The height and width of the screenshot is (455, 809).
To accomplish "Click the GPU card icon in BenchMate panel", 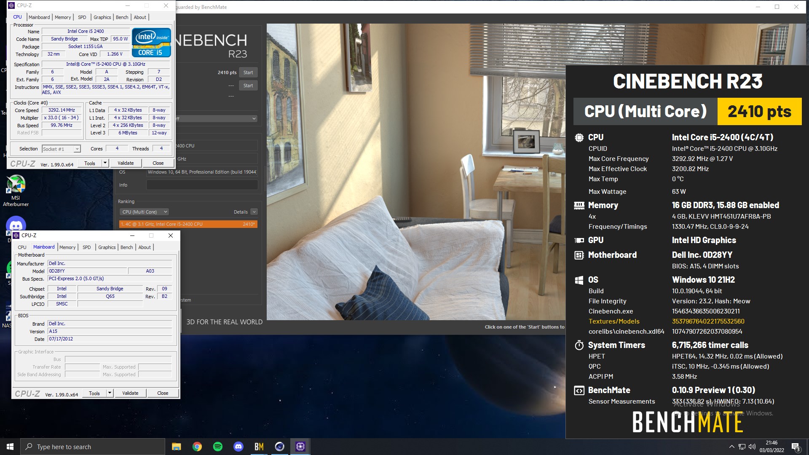I will pyautogui.click(x=579, y=240).
